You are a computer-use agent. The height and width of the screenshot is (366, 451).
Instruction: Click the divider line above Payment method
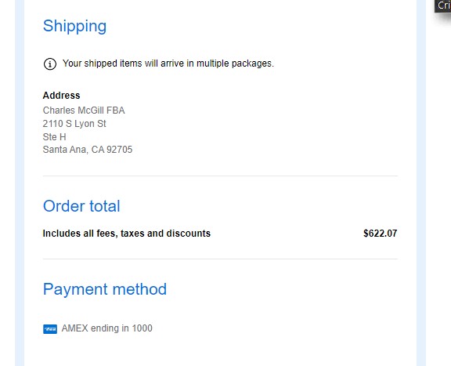pos(220,259)
